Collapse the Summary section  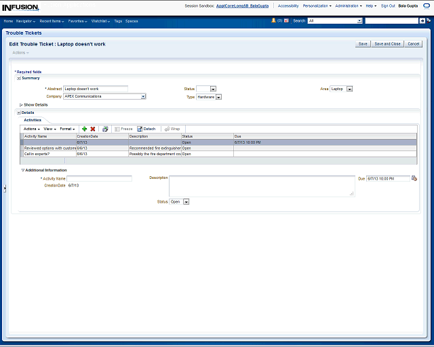click(x=19, y=78)
